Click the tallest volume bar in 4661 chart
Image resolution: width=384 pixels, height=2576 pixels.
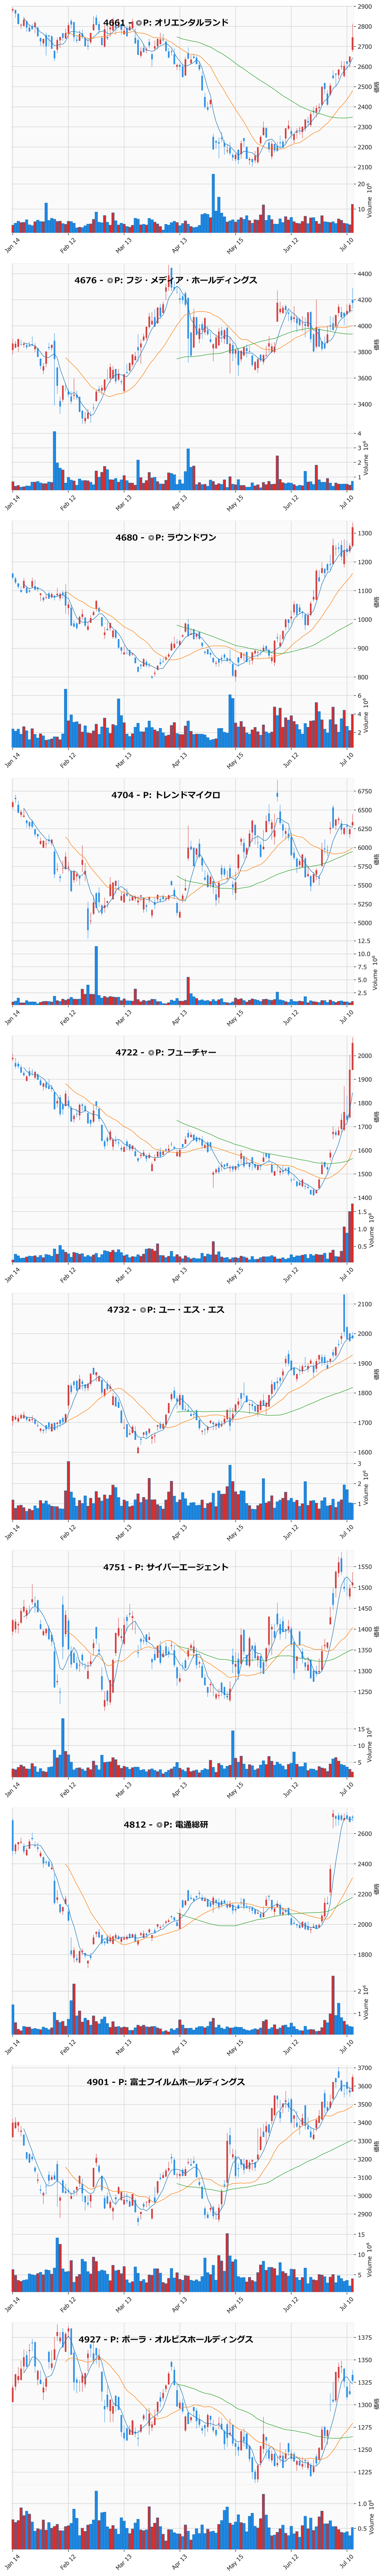point(213,203)
